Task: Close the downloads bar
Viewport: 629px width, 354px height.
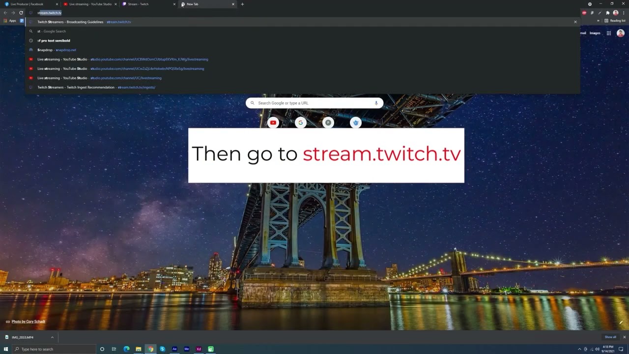Action: (625, 337)
